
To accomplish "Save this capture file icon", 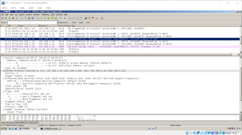I will (x=25, y=18).
